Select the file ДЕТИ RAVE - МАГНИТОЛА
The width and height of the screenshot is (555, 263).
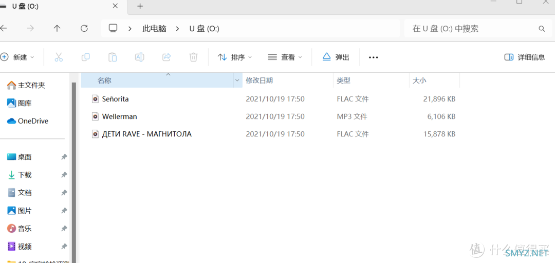(x=146, y=134)
